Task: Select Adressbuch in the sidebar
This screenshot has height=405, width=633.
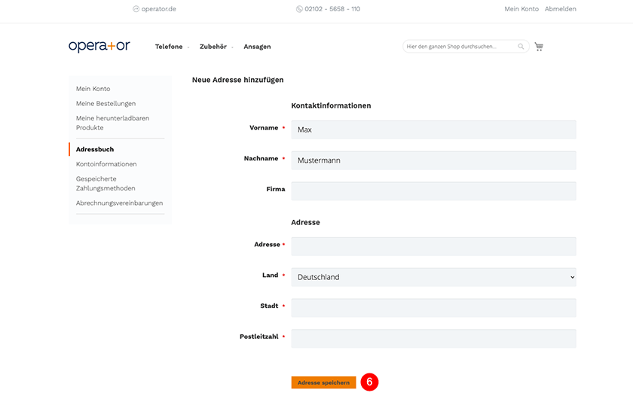Action: point(95,149)
